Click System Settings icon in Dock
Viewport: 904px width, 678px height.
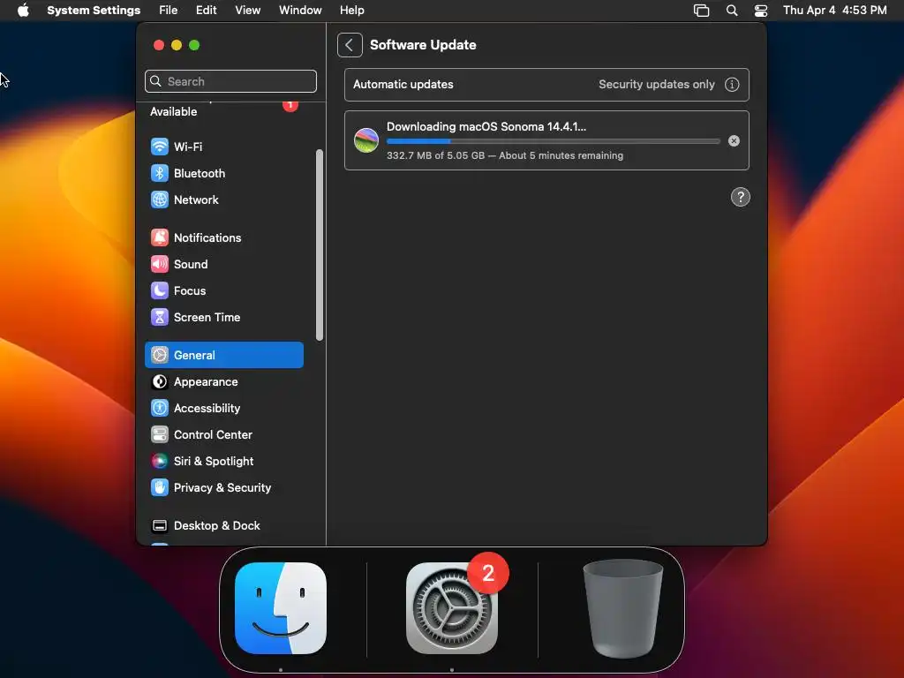tap(451, 608)
